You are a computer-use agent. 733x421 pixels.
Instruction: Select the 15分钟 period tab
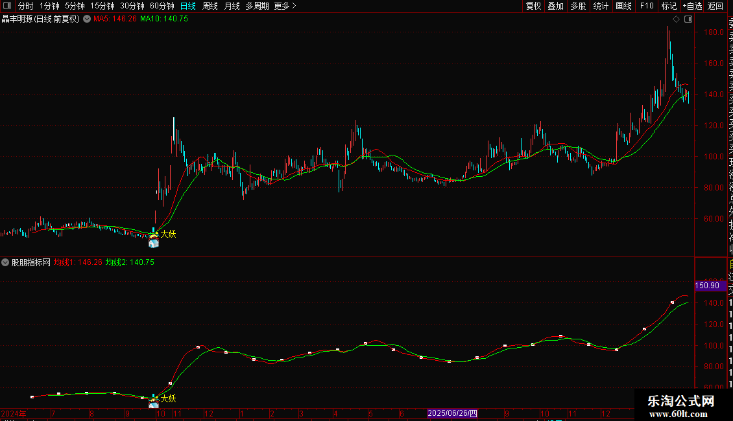102,6
